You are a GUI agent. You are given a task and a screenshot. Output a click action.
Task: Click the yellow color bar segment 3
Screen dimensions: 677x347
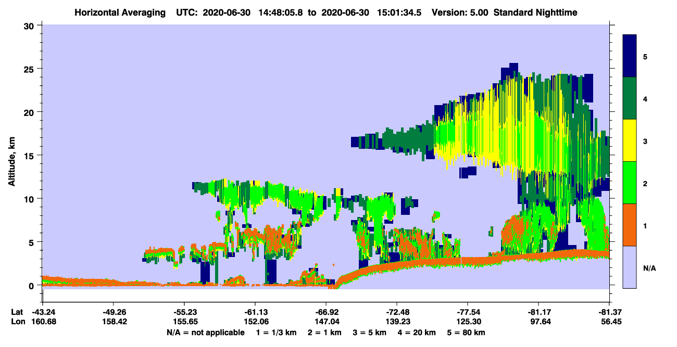point(630,140)
